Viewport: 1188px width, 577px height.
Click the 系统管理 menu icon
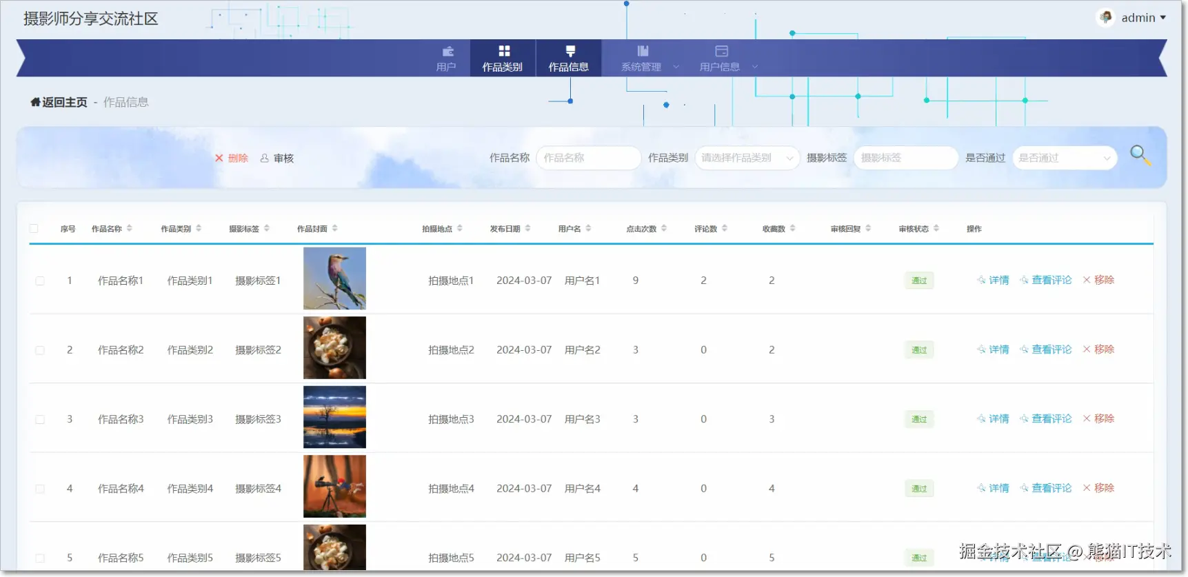[x=643, y=51]
